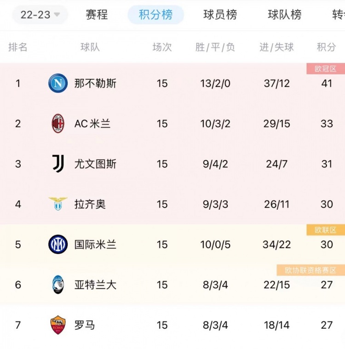Viewport: 345px width, 349px height.
Task: Open team page for 那不勒斯
Action: coord(95,84)
